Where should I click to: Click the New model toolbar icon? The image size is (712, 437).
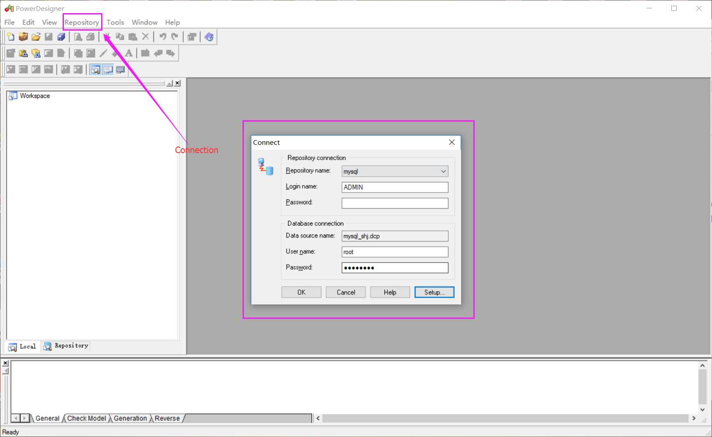(11, 37)
